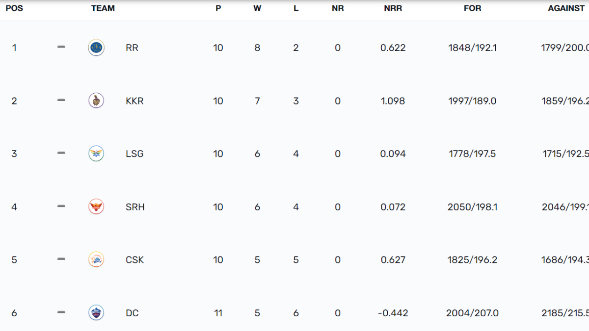Open the CSK team name link
Viewport: 589px width, 331px height.
[134, 259]
